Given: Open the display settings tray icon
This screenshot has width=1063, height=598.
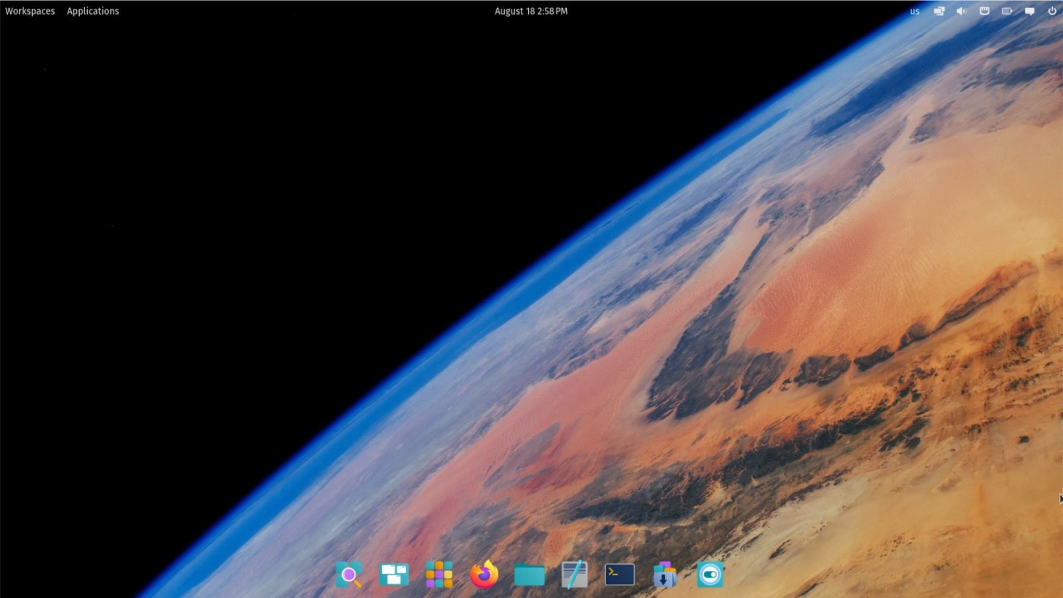Looking at the screenshot, I should 939,11.
